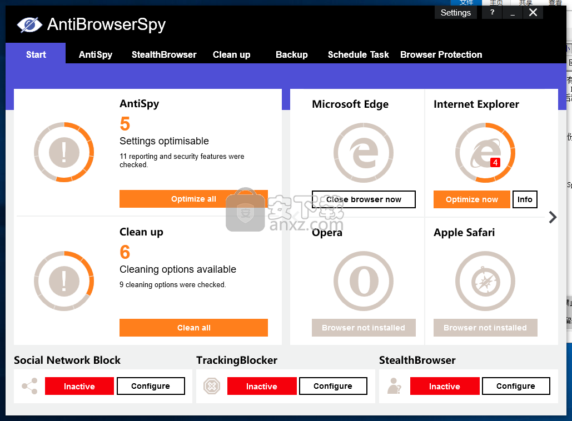Screen dimensions: 572x421
Task: Click Opera Browser not installed button
Action: pyautogui.click(x=364, y=327)
